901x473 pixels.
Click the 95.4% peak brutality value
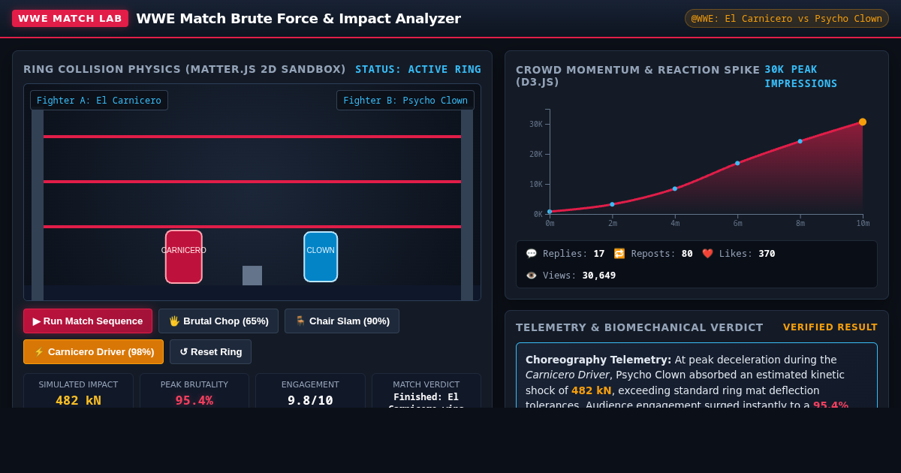click(x=194, y=400)
